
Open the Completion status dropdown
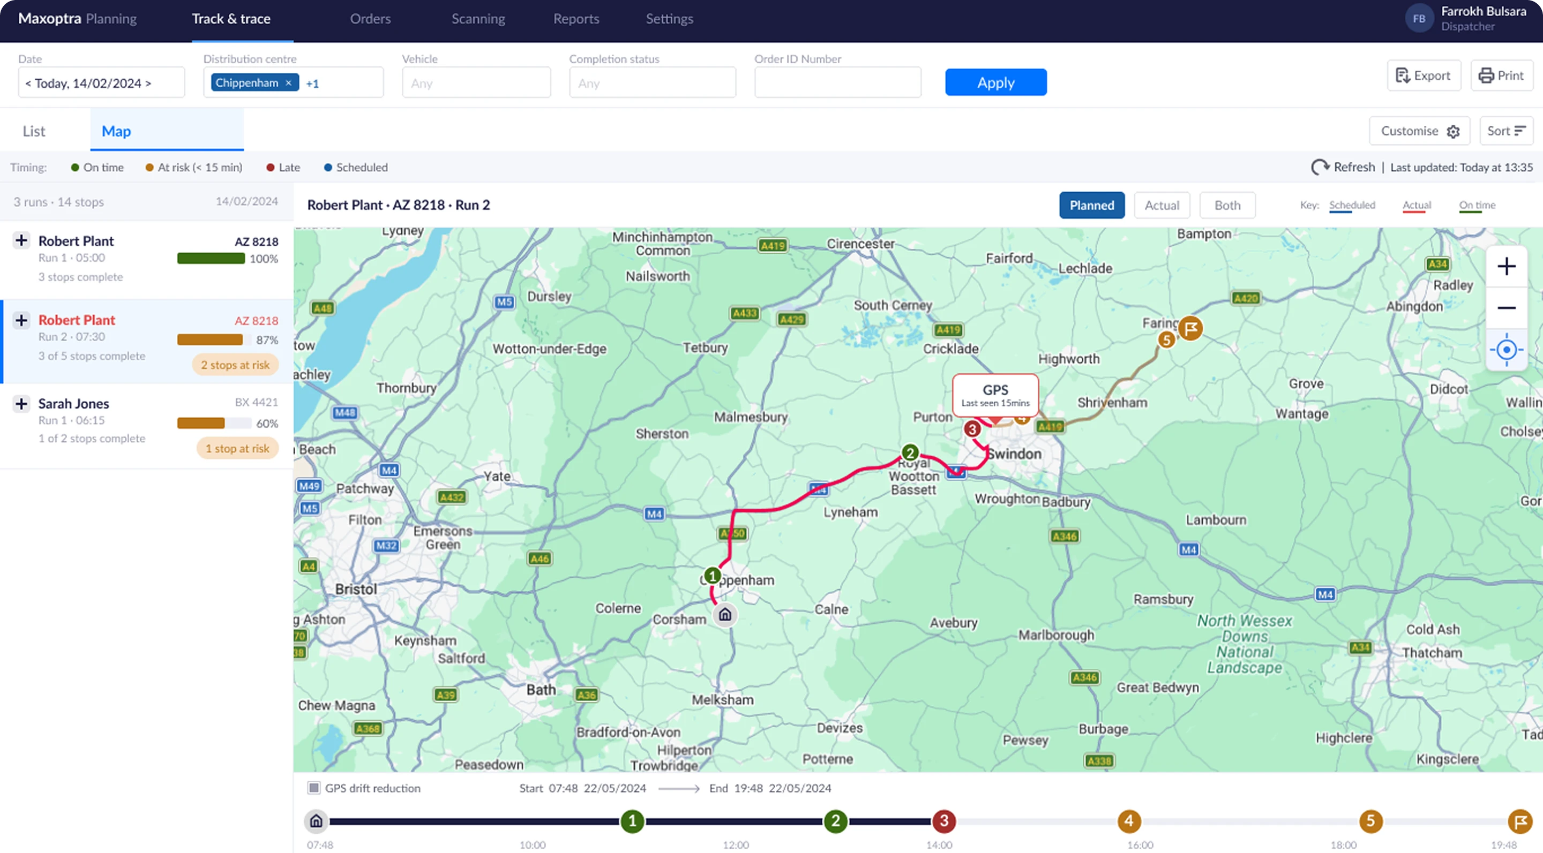(x=653, y=82)
